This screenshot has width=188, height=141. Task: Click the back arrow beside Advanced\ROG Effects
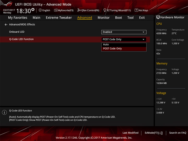6,25
